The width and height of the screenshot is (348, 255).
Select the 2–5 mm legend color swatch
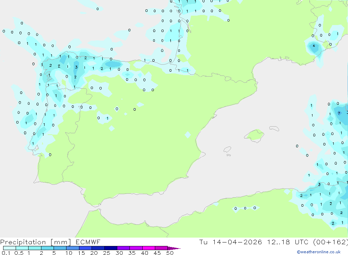pos(47,248)
